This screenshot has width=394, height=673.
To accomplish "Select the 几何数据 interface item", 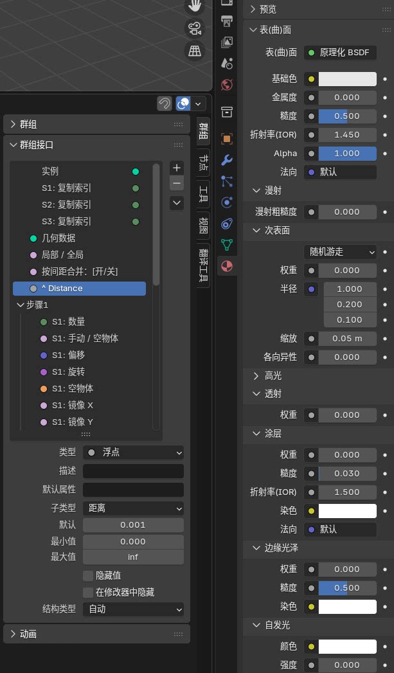I will pos(80,238).
